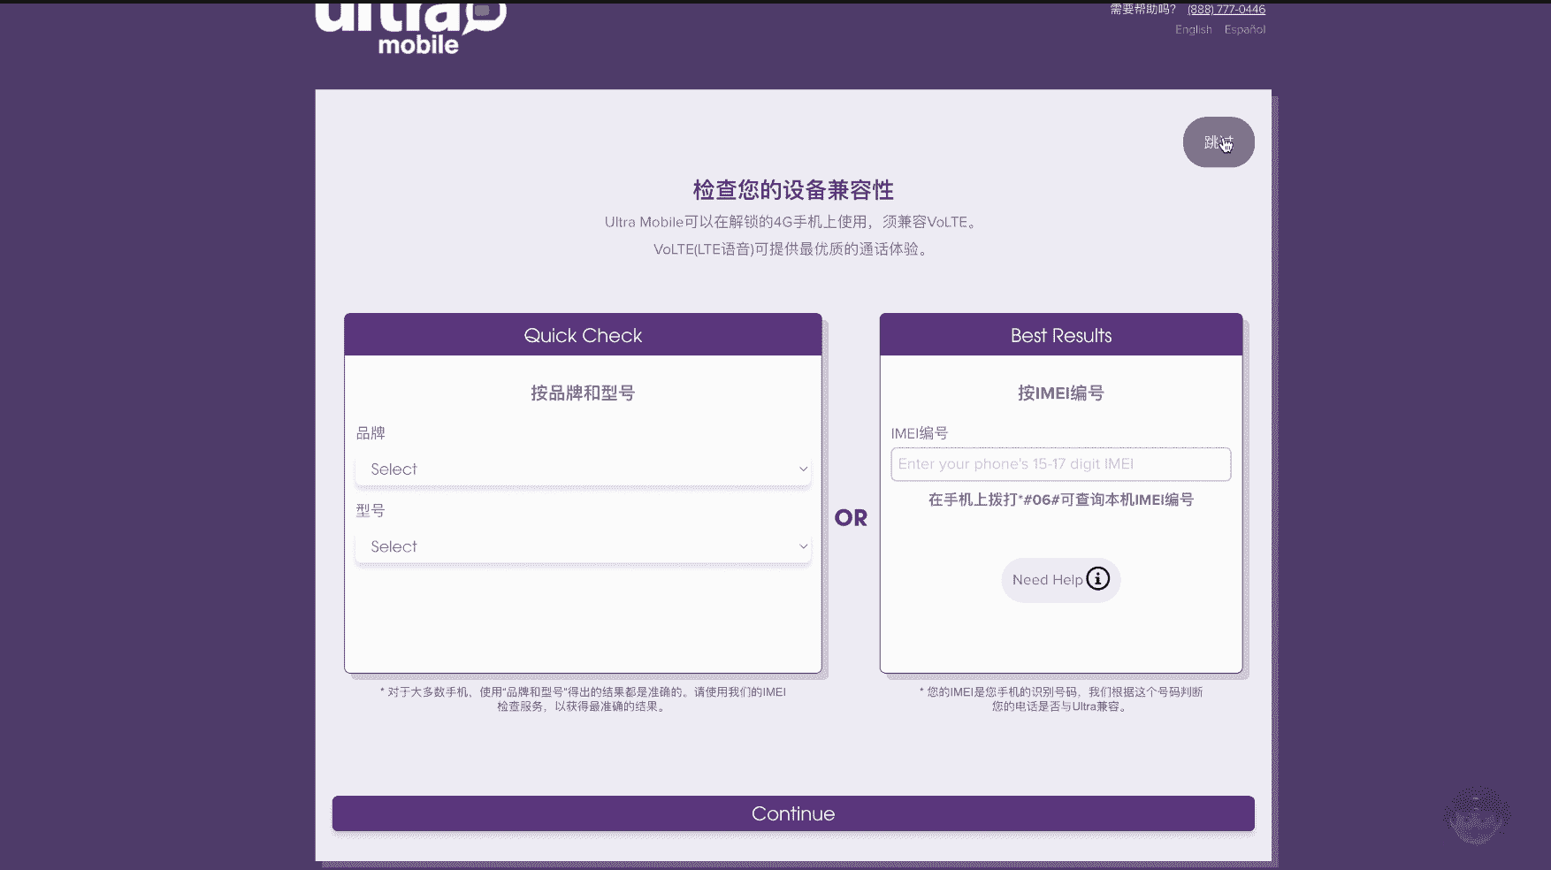
Task: Click the 检查您的设备兼容性 heading
Action: click(793, 190)
